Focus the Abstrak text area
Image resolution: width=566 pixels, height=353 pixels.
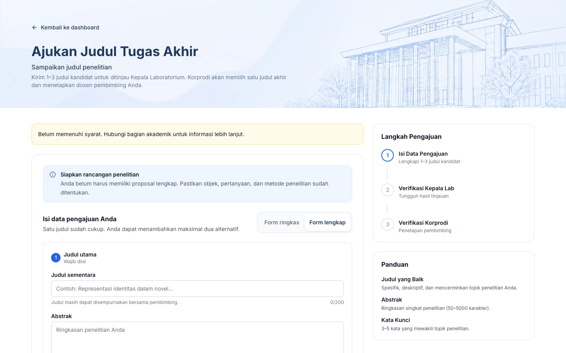(x=197, y=337)
